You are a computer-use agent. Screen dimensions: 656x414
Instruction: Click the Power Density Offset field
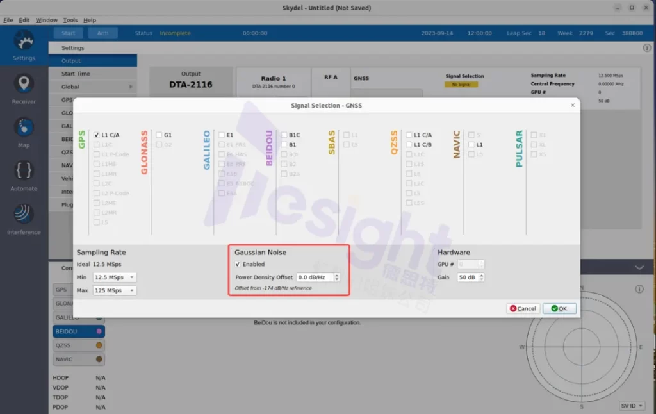[x=315, y=277]
